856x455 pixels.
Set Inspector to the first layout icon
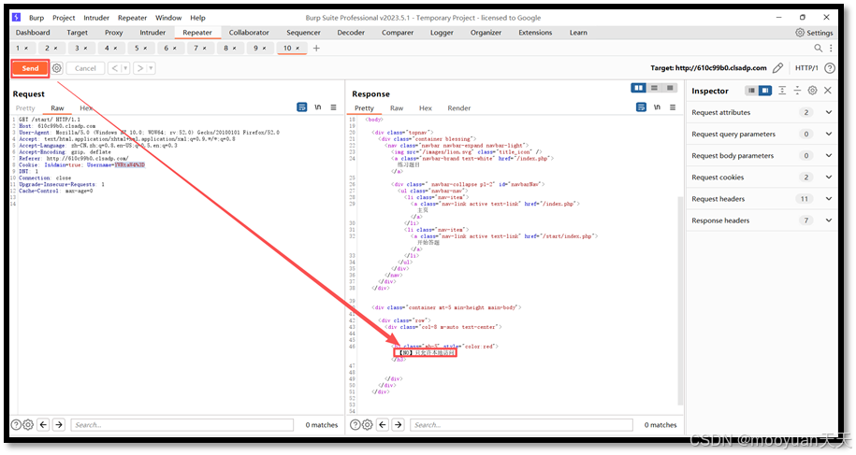point(752,91)
